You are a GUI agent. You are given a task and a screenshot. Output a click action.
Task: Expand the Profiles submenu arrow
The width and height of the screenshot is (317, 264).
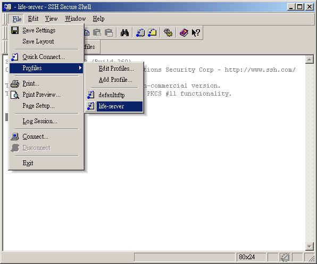click(x=80, y=68)
